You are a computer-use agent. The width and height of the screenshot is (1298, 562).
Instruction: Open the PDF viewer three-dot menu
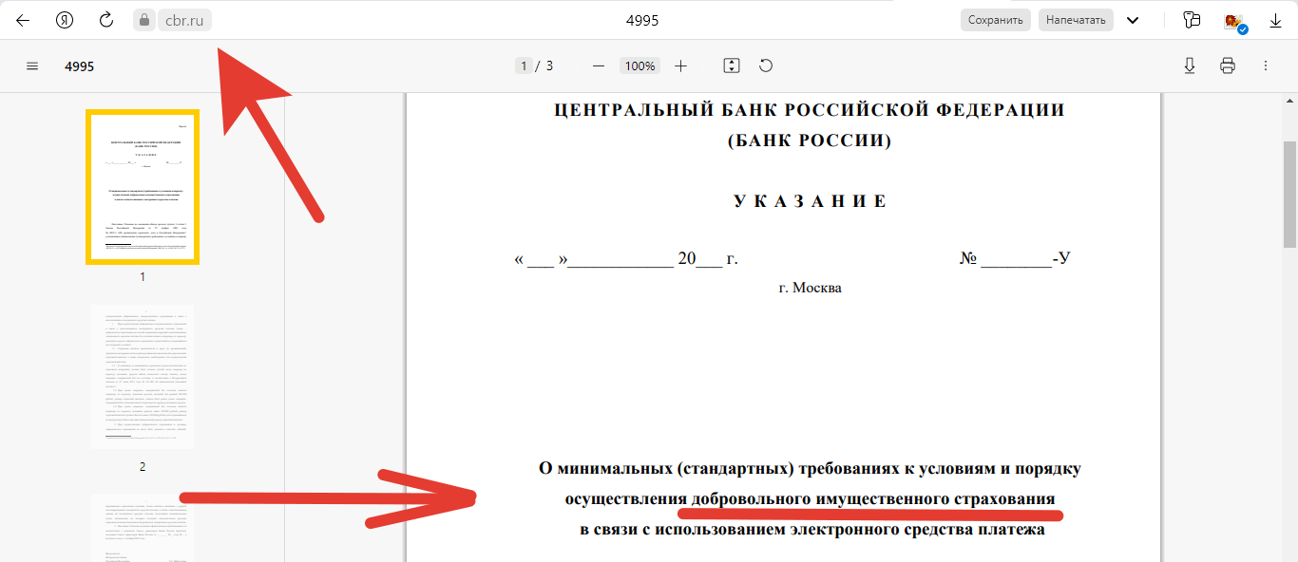1265,66
